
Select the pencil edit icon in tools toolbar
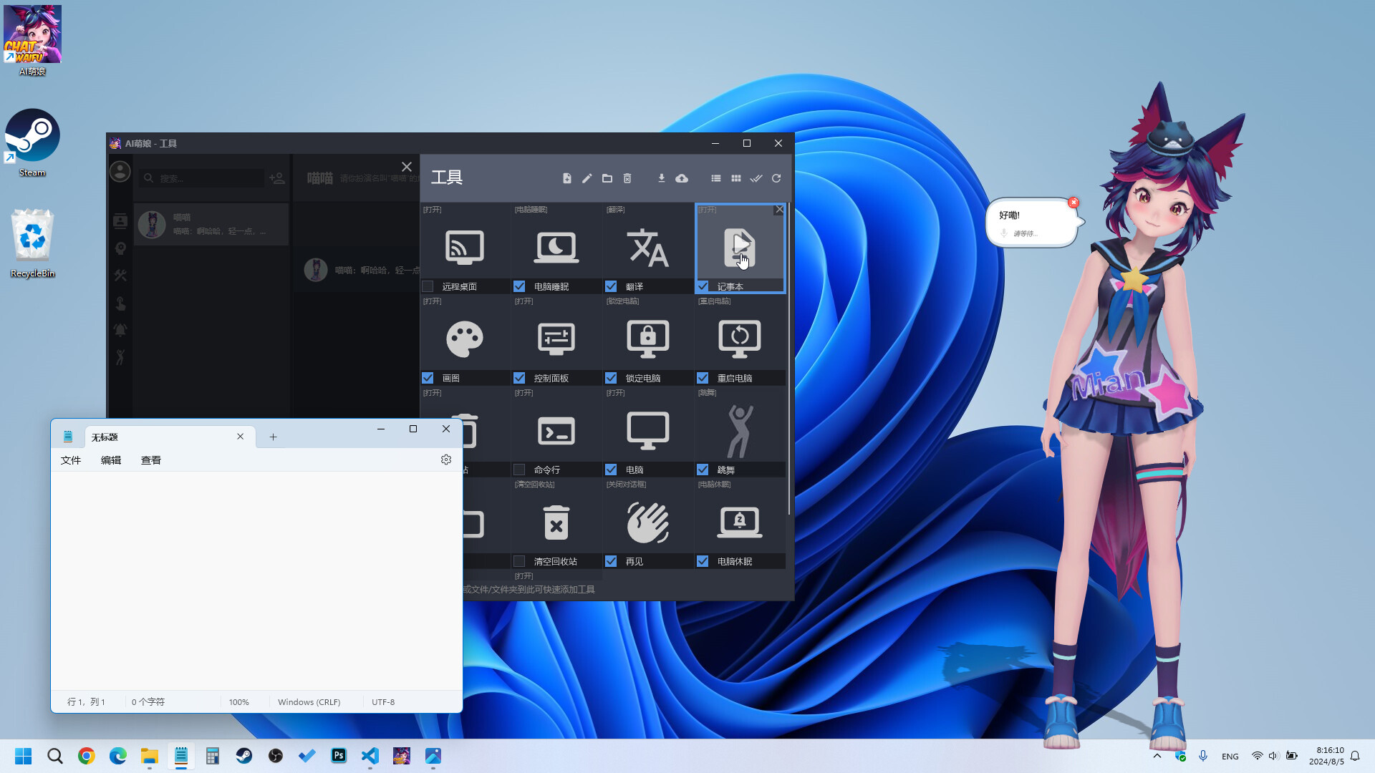587,178
